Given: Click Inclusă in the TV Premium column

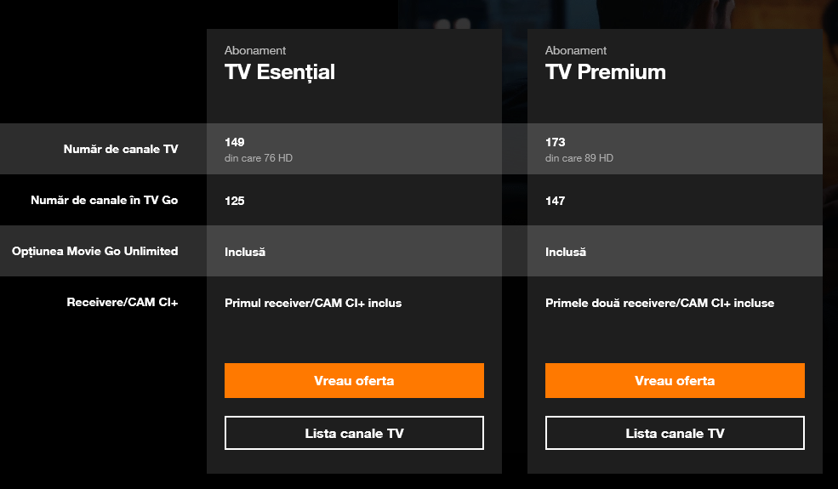Looking at the screenshot, I should coord(566,252).
